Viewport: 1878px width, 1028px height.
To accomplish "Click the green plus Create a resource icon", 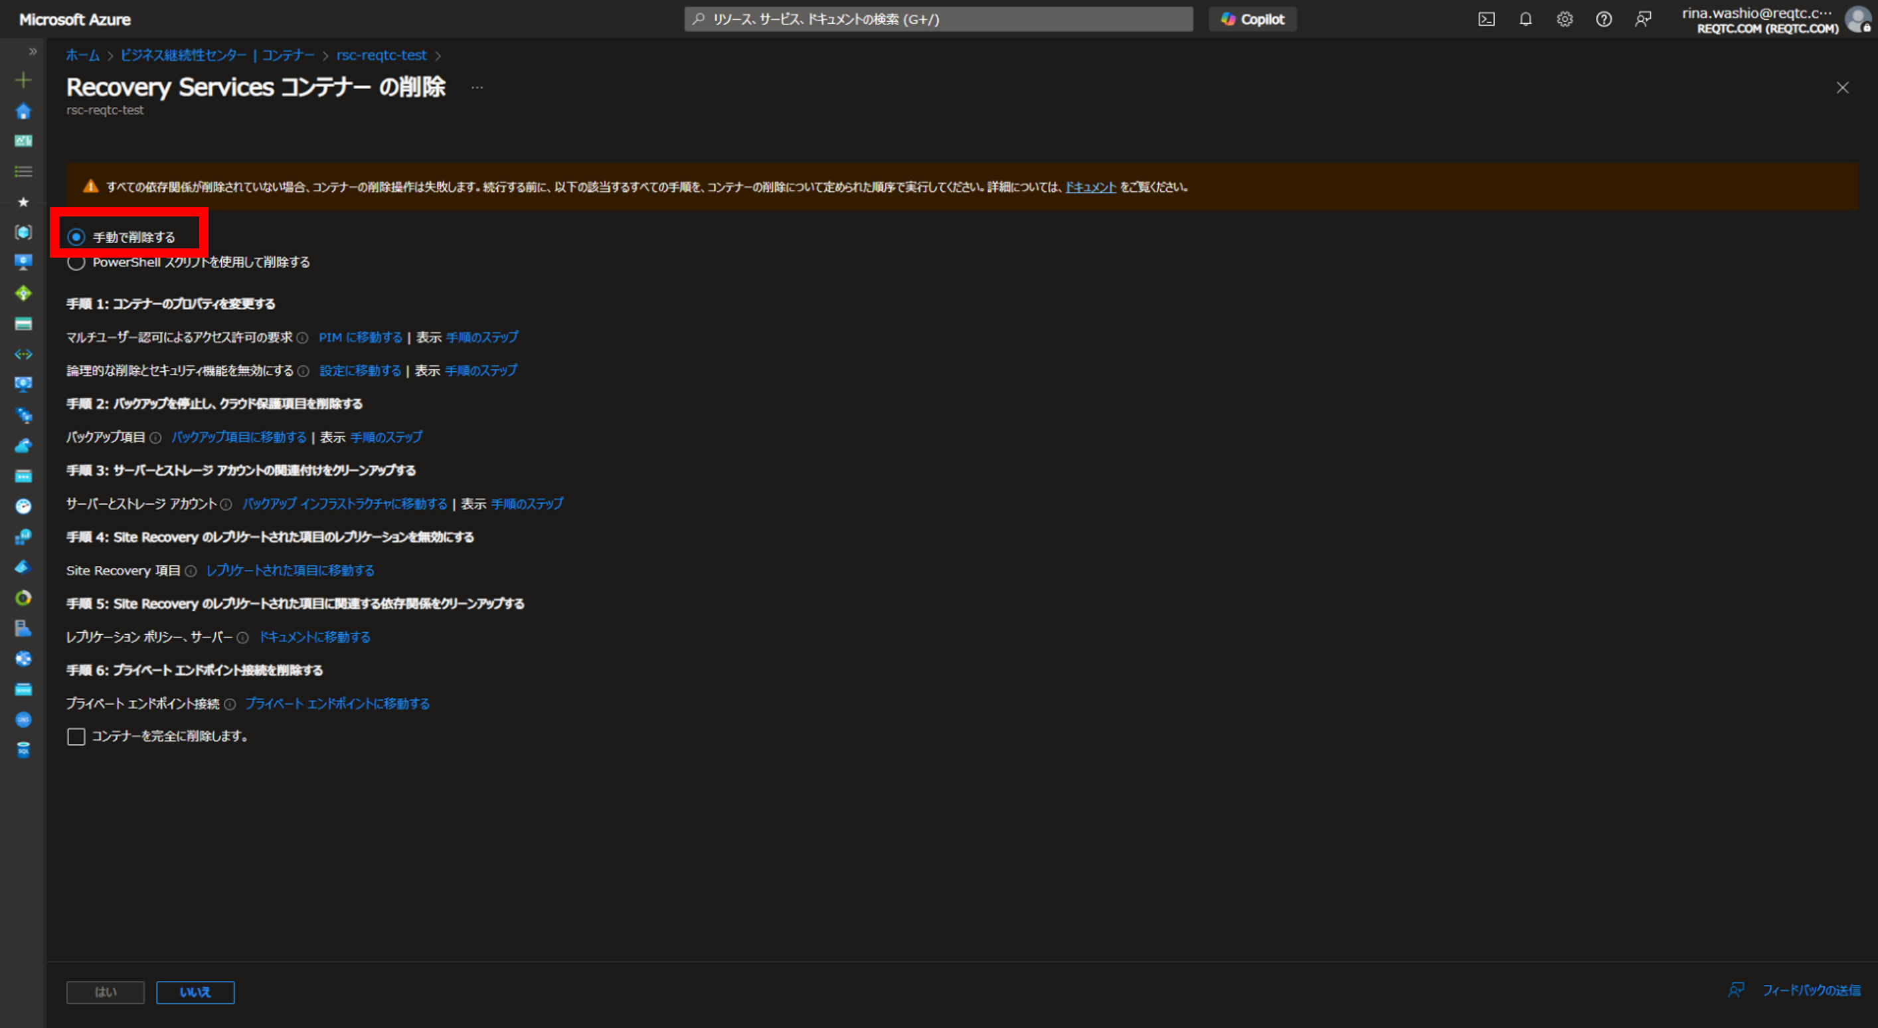I will point(23,80).
